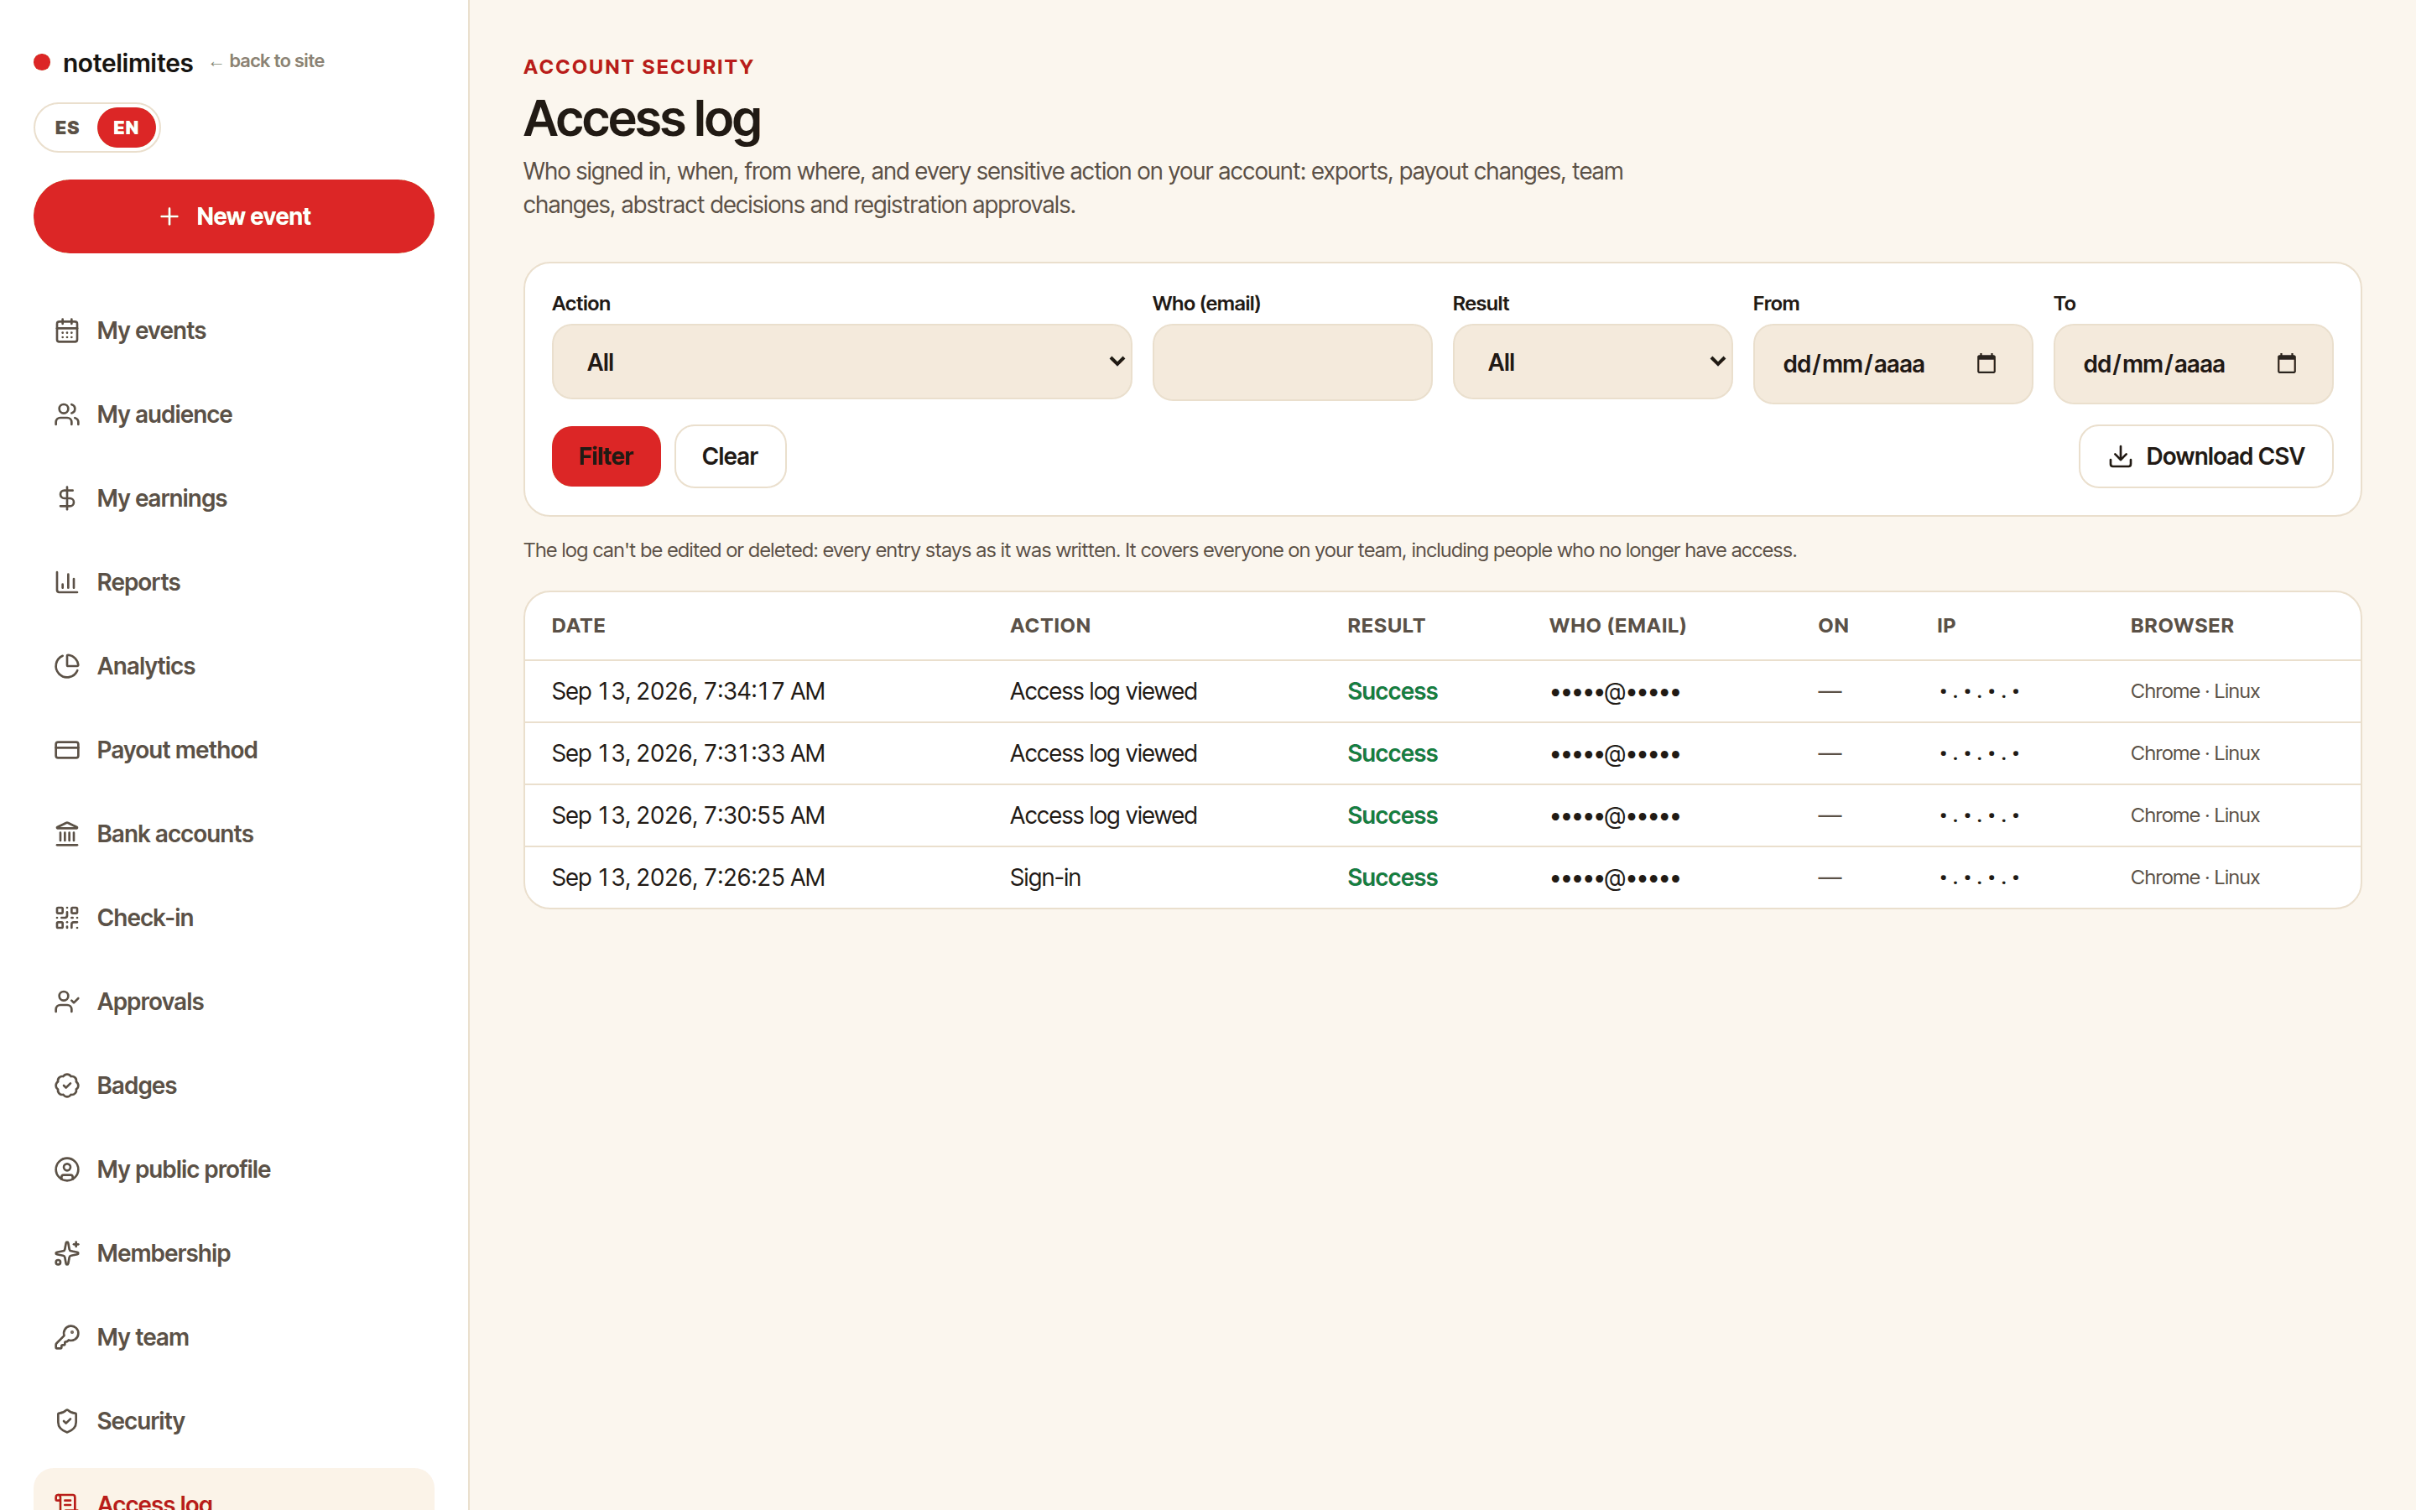This screenshot has width=2416, height=1510.
Task: Follow the back to site link
Action: [267, 61]
